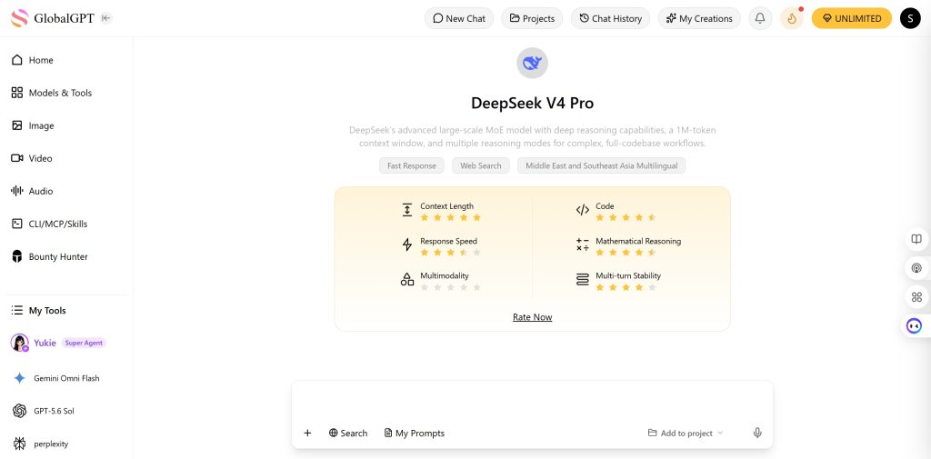Open the Projects button
931x459 pixels.
(532, 18)
